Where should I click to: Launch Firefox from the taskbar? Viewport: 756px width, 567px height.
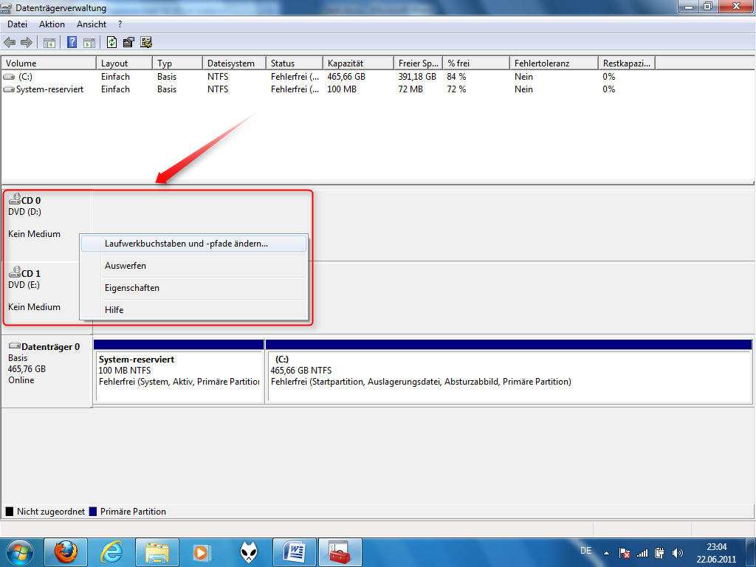pos(66,551)
